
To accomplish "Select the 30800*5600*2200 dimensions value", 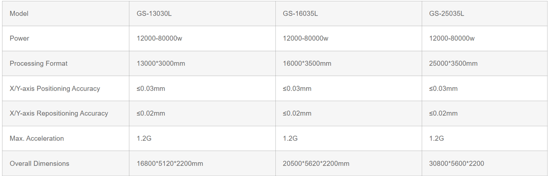I will click(x=456, y=163).
